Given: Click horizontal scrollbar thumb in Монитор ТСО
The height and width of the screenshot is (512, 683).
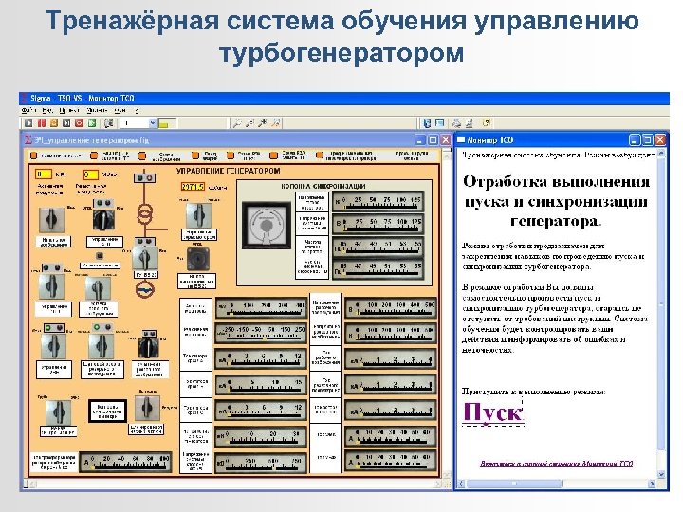Looking at the screenshot, I should tap(515, 484).
